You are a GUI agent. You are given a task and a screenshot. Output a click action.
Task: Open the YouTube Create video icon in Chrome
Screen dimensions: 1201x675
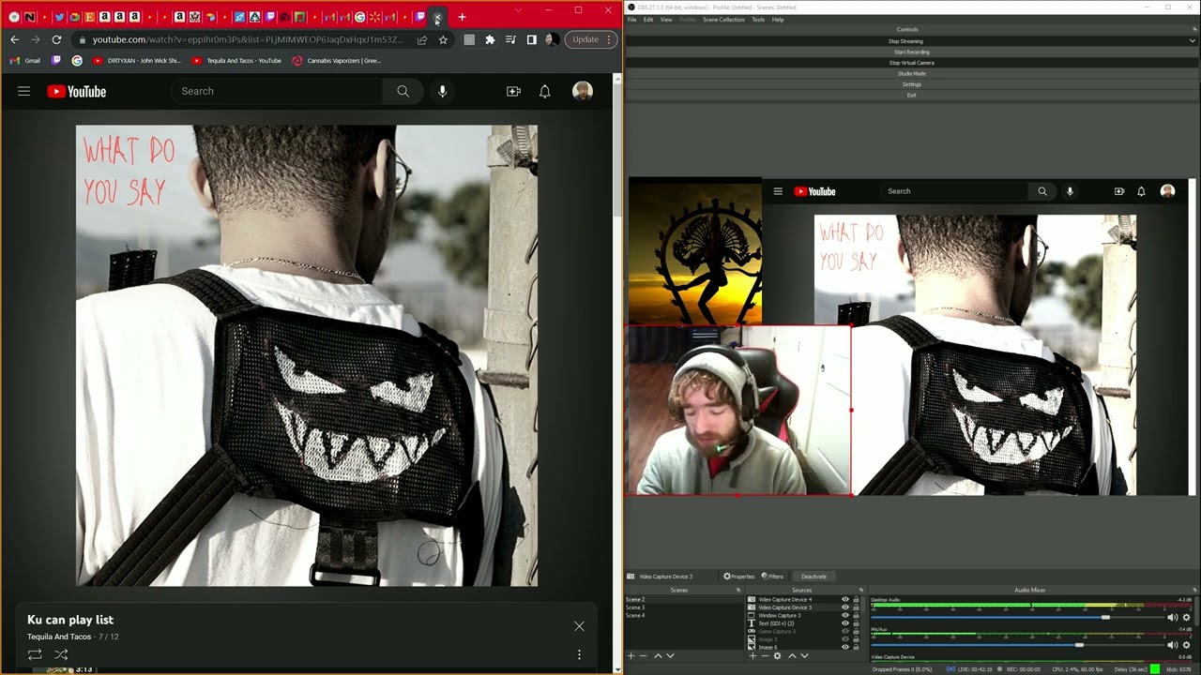(x=513, y=91)
